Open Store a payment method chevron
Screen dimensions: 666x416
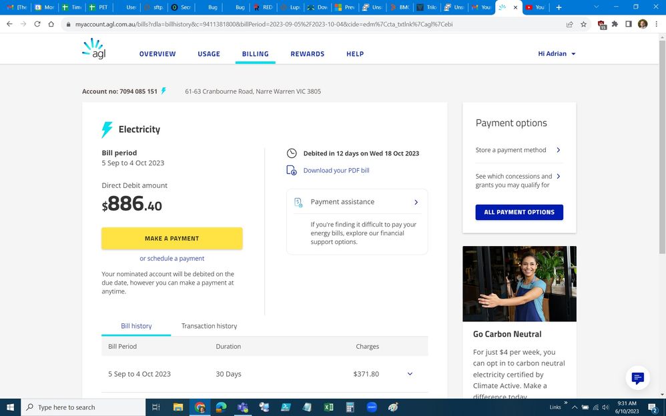click(558, 150)
